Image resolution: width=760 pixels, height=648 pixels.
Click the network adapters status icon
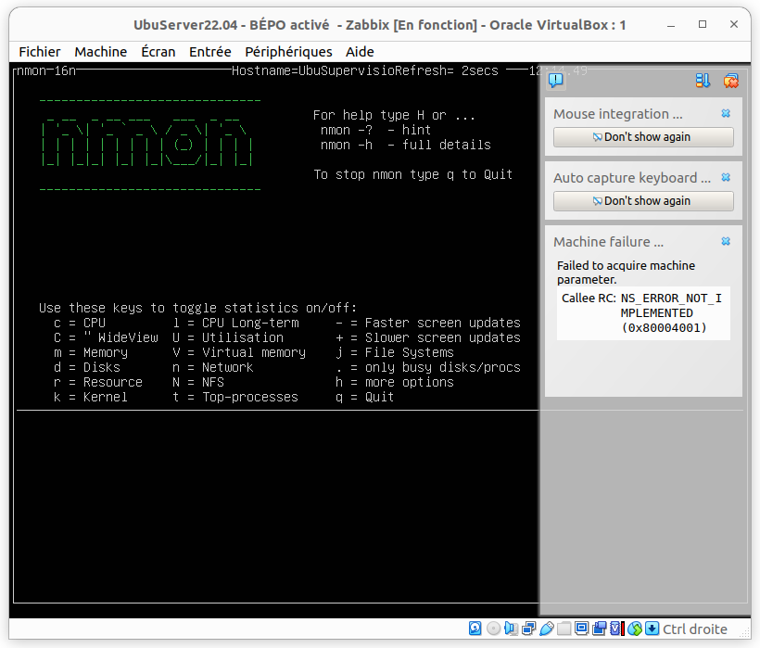[529, 629]
